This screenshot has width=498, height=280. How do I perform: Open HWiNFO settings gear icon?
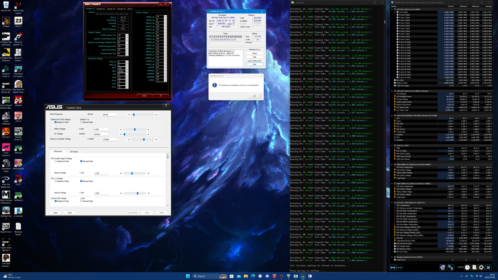click(x=481, y=268)
